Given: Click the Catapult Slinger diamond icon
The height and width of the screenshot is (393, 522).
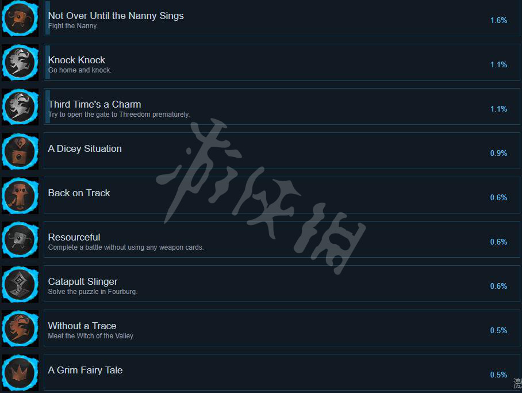Looking at the screenshot, I should [x=20, y=284].
